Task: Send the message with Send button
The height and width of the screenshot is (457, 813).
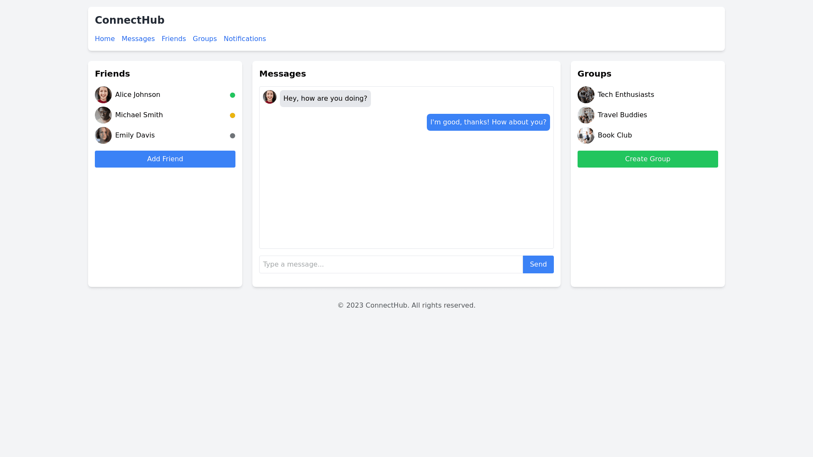Action: tap(538, 264)
